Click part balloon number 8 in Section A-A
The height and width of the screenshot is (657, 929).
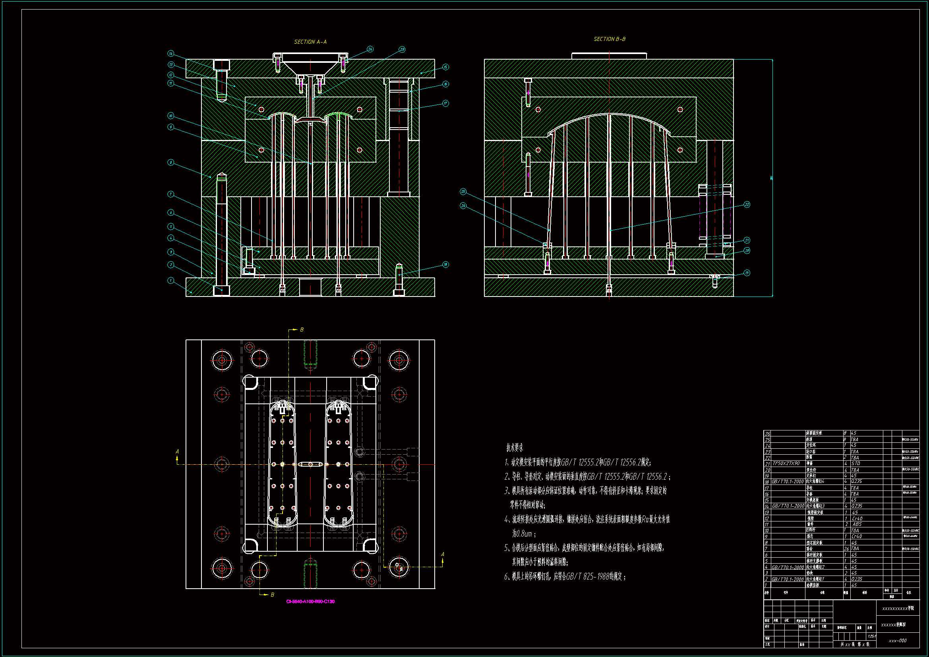[171, 162]
